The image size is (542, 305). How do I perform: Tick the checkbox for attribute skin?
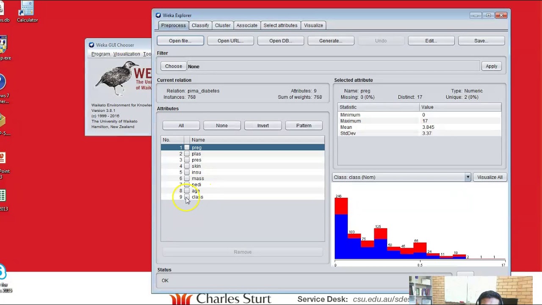point(187,166)
